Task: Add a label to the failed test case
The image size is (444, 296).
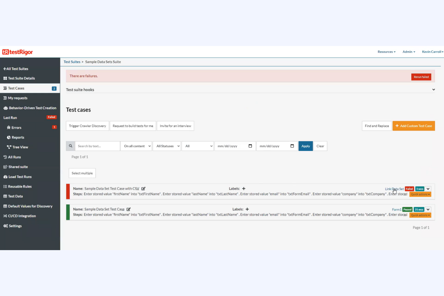Action: [x=244, y=188]
